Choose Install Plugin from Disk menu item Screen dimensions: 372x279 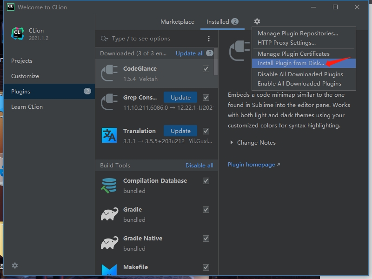291,63
